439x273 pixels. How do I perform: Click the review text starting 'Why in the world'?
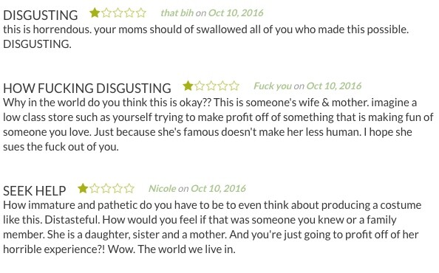[218, 125]
